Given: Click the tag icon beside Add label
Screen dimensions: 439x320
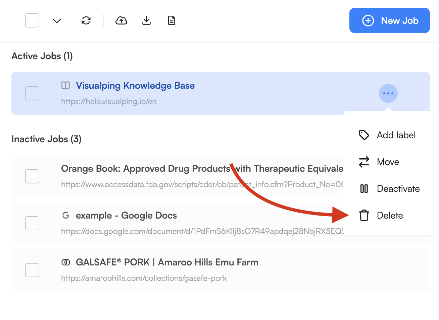Looking at the screenshot, I should 364,135.
